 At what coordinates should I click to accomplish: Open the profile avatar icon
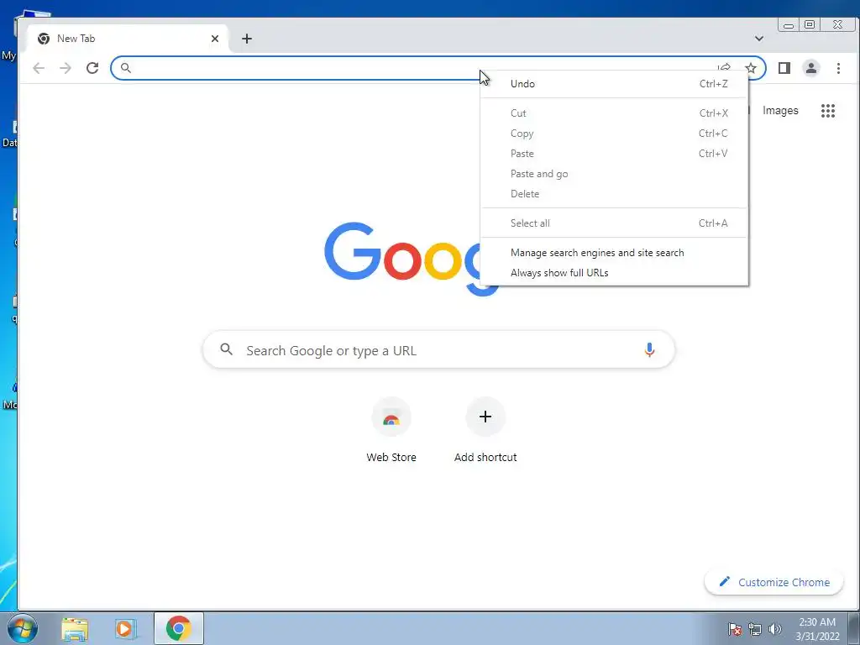click(x=811, y=68)
